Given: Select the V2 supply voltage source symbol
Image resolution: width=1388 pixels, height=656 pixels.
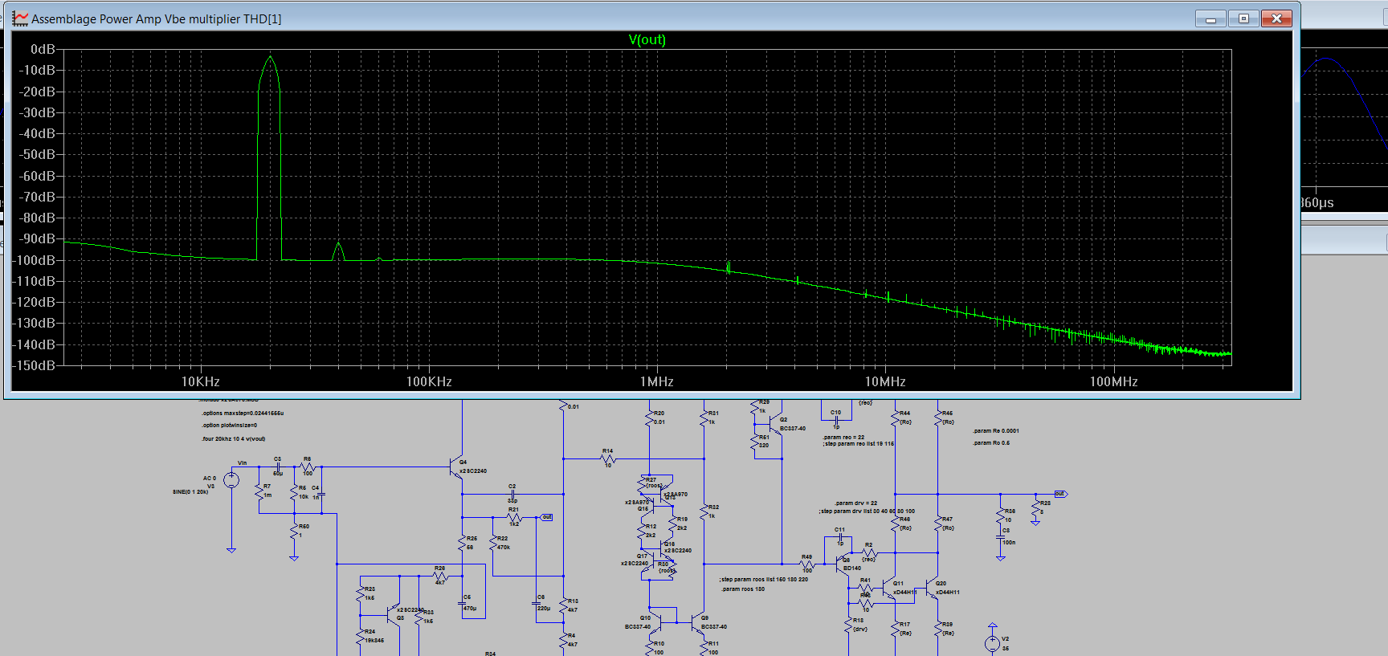Looking at the screenshot, I should click(993, 643).
